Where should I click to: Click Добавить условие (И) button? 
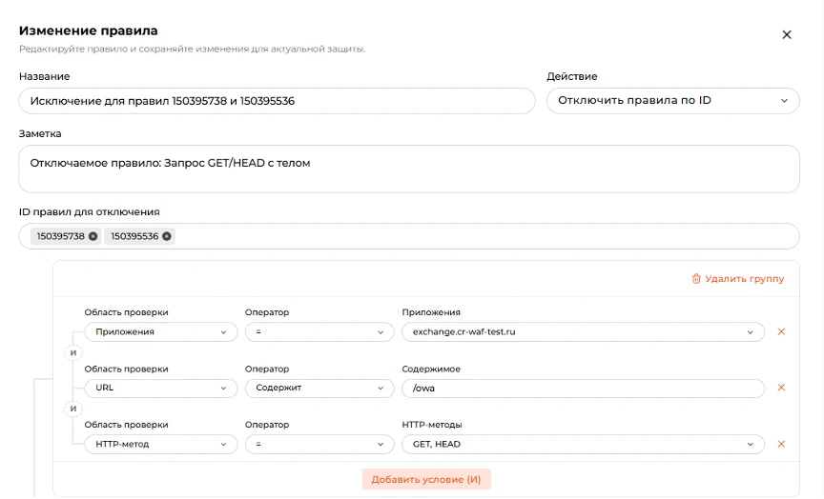[426, 479]
